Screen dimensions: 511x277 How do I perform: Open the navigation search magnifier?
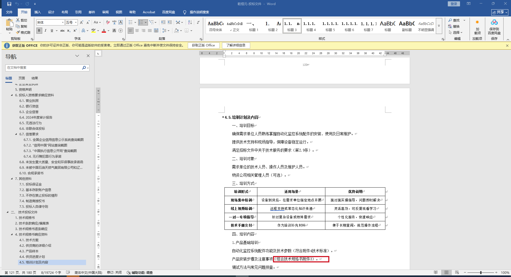[84, 68]
